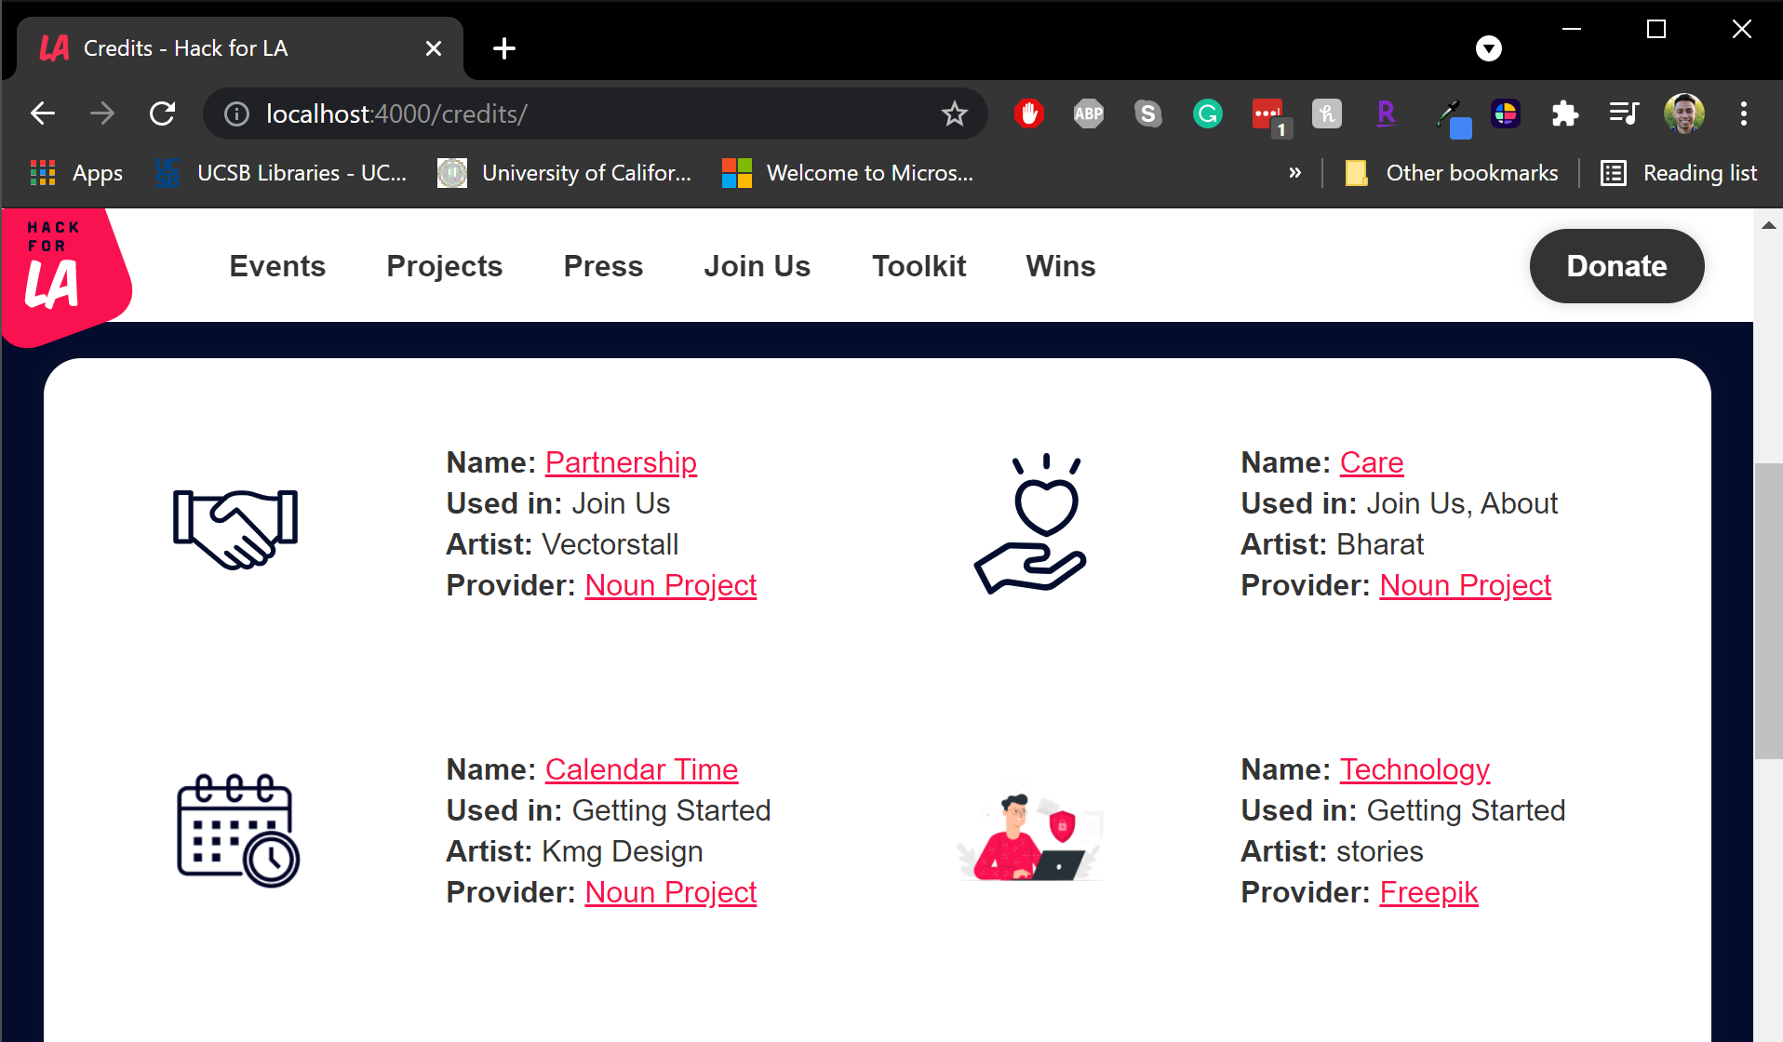
Task: Bookmark this page with the star icon
Action: tap(954, 114)
